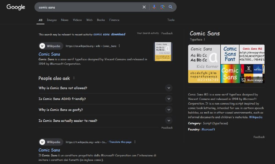275x164 pixels.
Task: Open the menu dots next to Typeface
Action: [204, 39]
